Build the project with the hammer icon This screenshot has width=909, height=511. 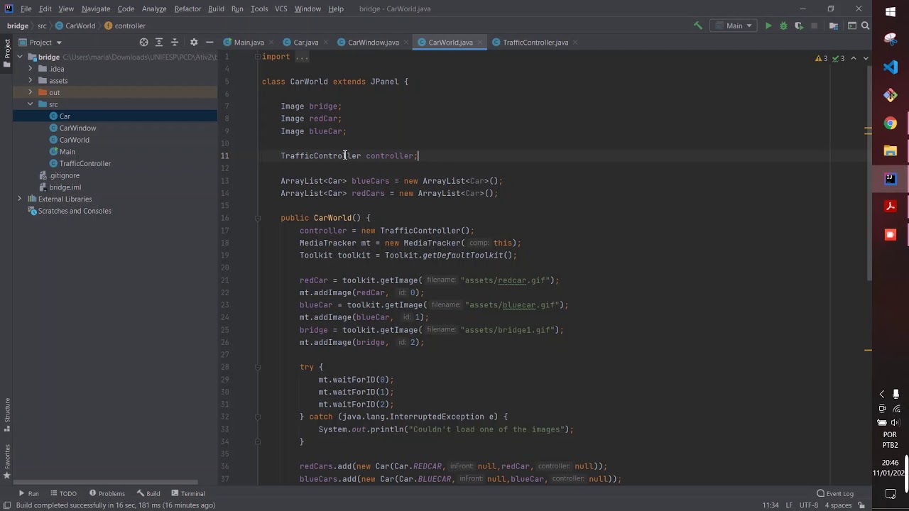click(698, 26)
